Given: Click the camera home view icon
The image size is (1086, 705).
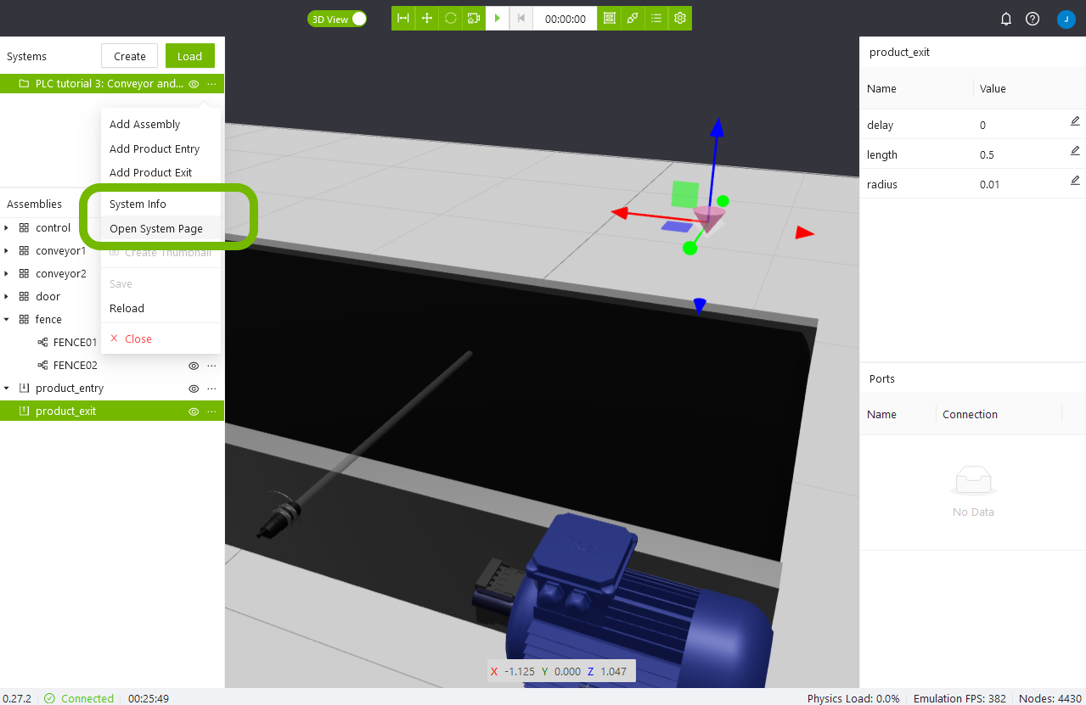Looking at the screenshot, I should [x=474, y=19].
